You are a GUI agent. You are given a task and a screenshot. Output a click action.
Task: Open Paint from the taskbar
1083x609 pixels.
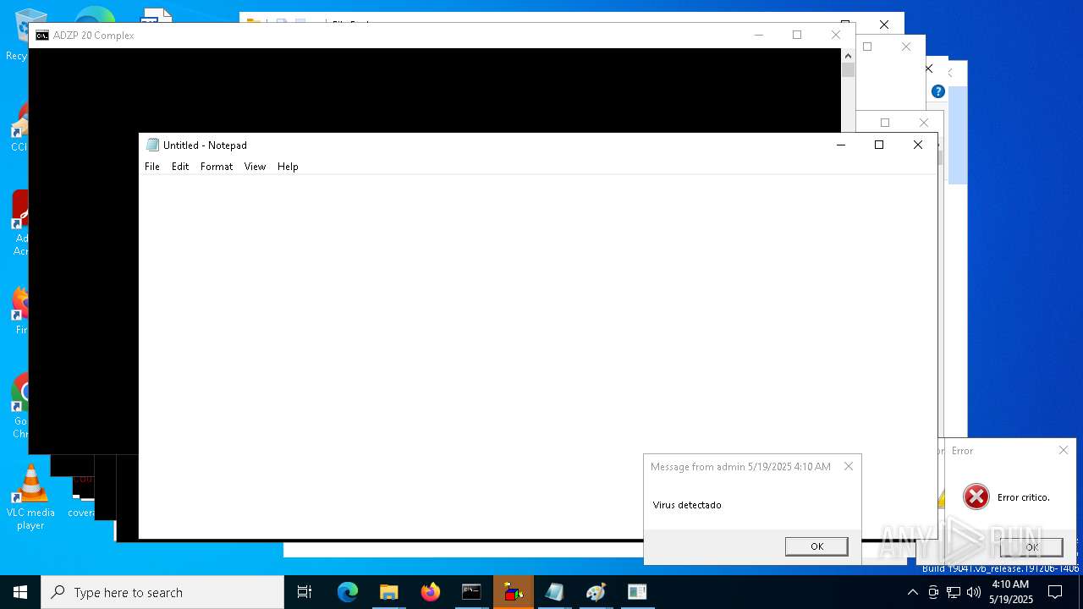(x=596, y=592)
